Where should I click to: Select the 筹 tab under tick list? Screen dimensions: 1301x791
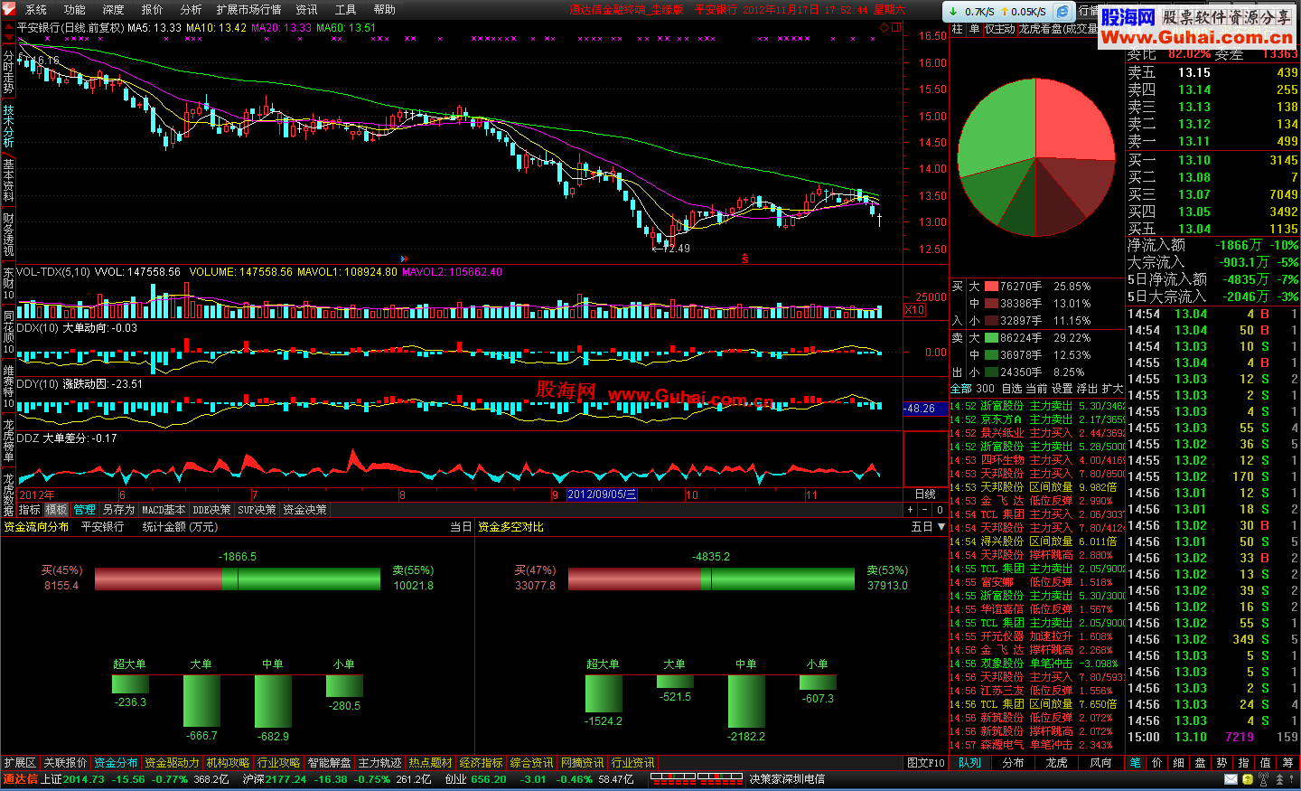[1287, 763]
